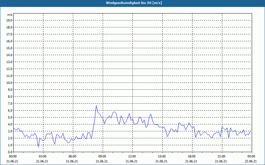Click the '9,0' y-axis label
The image size is (265, 165).
click(10, 89)
